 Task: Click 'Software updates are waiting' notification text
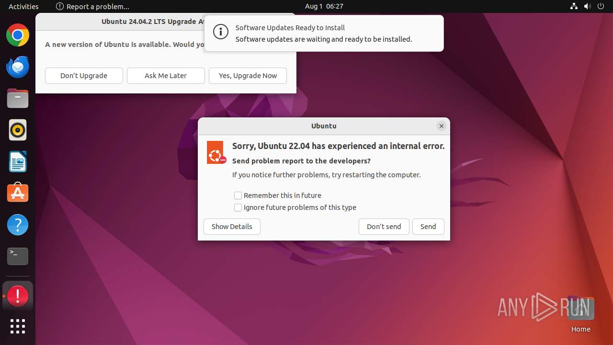point(324,39)
